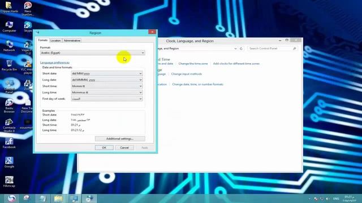Open the Long date format dropdown

pyautogui.click(x=107, y=80)
